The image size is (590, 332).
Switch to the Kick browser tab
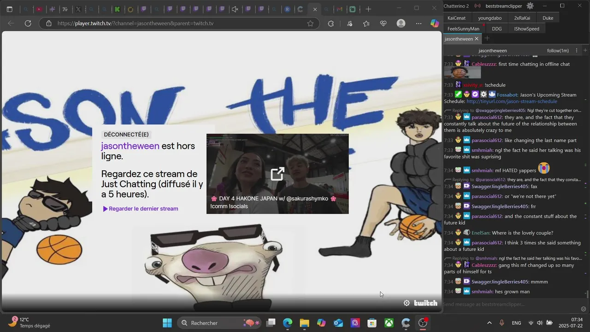[x=117, y=9]
